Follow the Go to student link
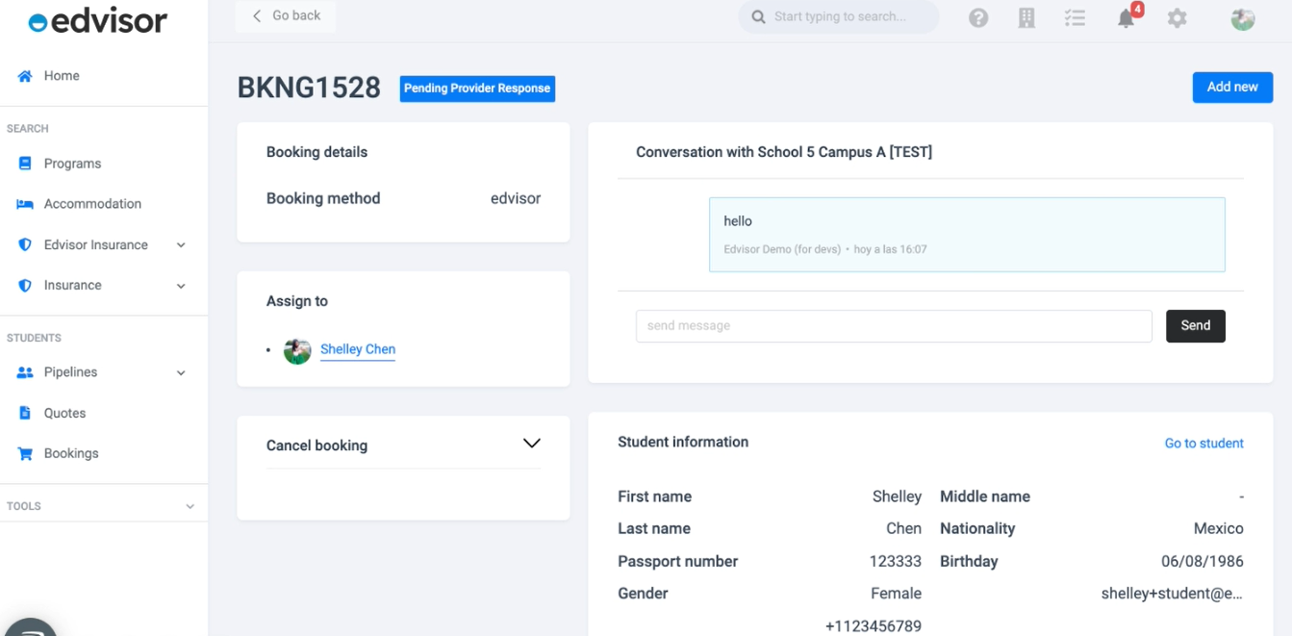 click(x=1204, y=444)
